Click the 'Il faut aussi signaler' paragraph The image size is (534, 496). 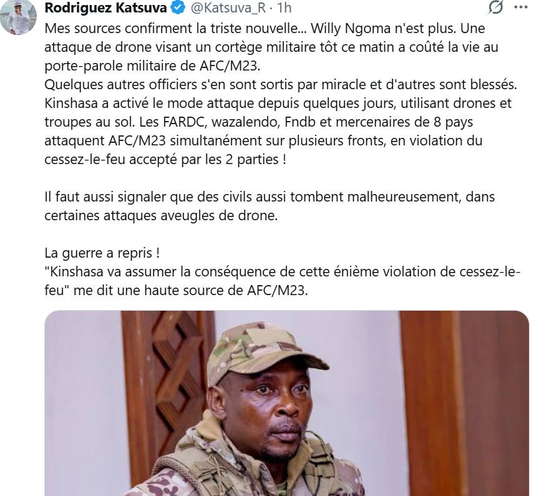(269, 206)
